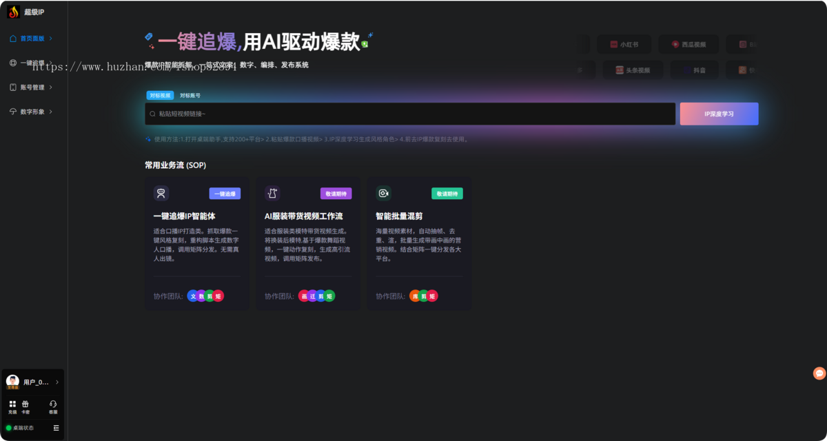Open 一键追爆 in the sidebar
Screen dimensions: 827x441
32,63
